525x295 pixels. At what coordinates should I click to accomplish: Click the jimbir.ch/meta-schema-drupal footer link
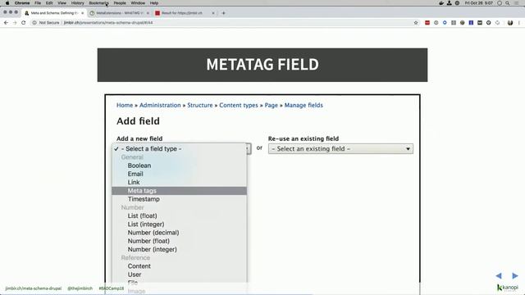coord(34,288)
